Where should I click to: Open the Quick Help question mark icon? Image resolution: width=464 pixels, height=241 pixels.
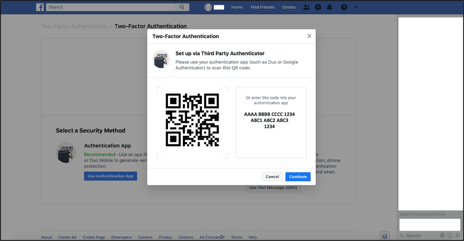click(x=344, y=7)
